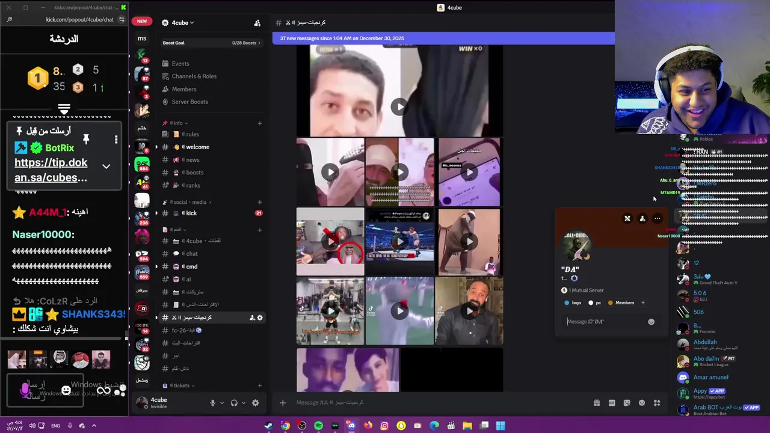Screen dimensions: 770x433
Task: Click the 37 new messages banner
Action: click(x=443, y=38)
